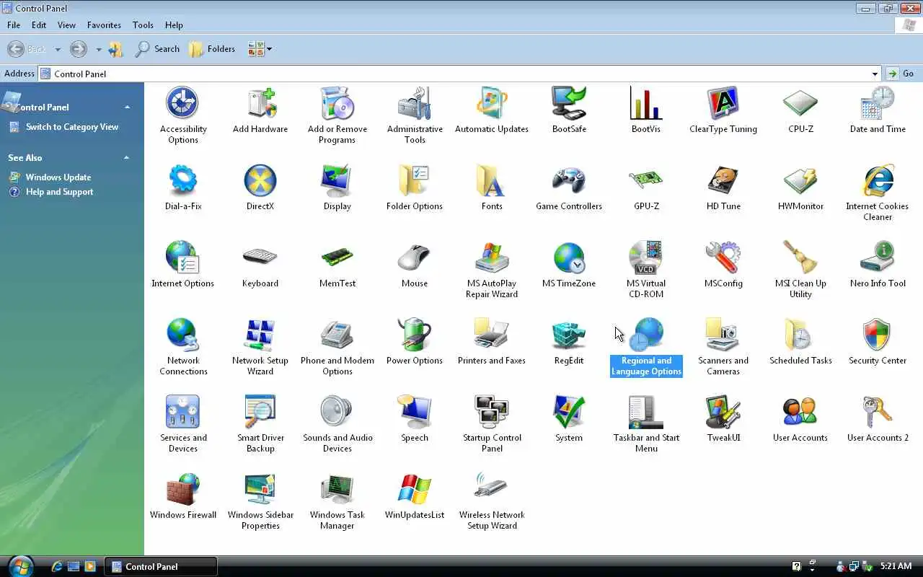The width and height of the screenshot is (923, 577).
Task: Open the Address bar dropdown
Action: tap(875, 74)
